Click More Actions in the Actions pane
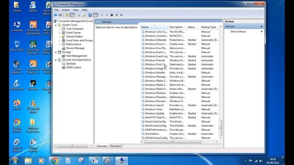Image resolution: width=294 pixels, height=165 pixels. point(238,32)
